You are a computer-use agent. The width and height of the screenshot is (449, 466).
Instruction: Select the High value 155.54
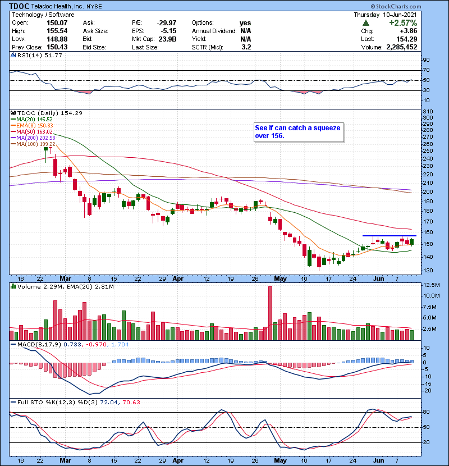click(x=57, y=31)
